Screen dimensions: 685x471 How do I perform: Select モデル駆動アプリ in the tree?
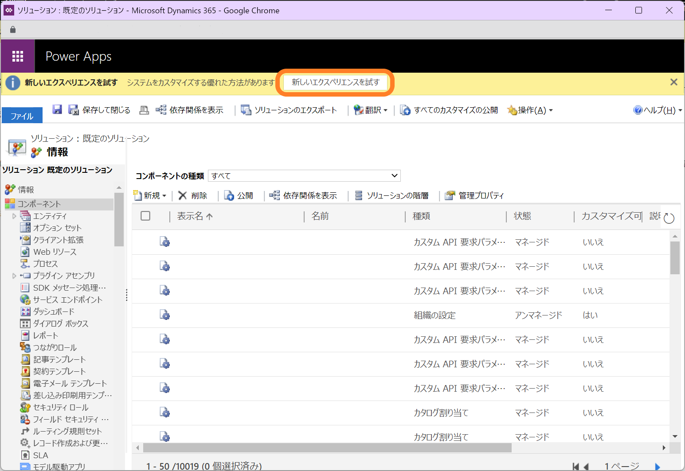pos(59,467)
